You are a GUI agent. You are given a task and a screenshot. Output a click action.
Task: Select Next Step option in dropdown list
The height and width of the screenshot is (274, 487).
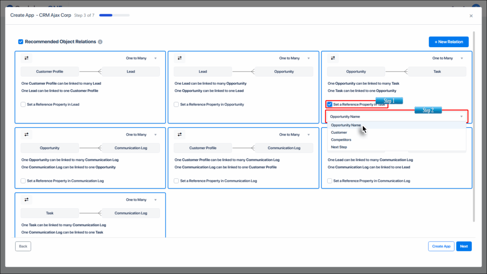397,147
